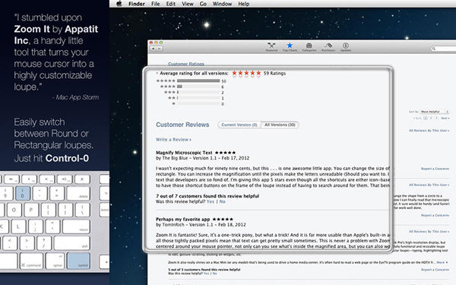Mark the Big Blue review unhelpful with No
Image resolution: width=456 pixels, height=285 pixels.
tap(222, 201)
